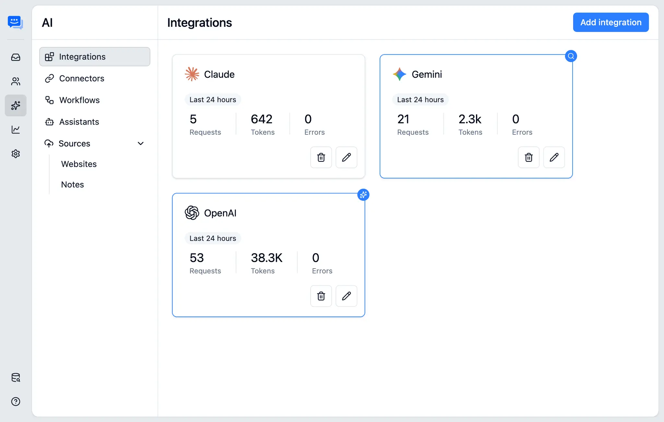This screenshot has width=664, height=422.
Task: Open the chat app logo
Action: tap(15, 23)
